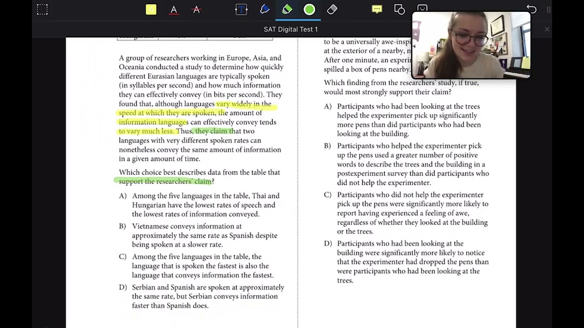Select answer A about Thai and Hungarian

tap(200, 205)
